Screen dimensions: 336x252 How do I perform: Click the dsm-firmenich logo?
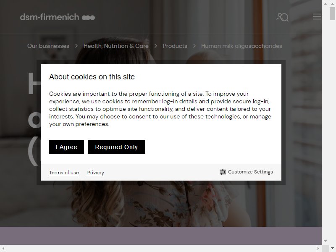pos(58,17)
